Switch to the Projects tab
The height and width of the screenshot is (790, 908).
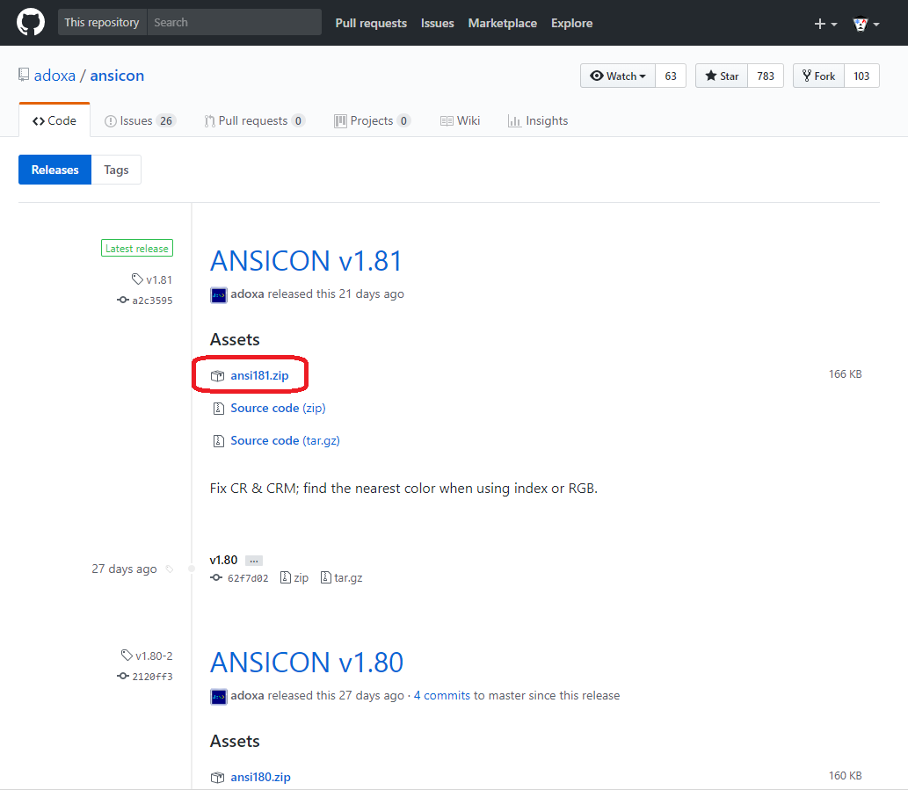click(x=372, y=120)
